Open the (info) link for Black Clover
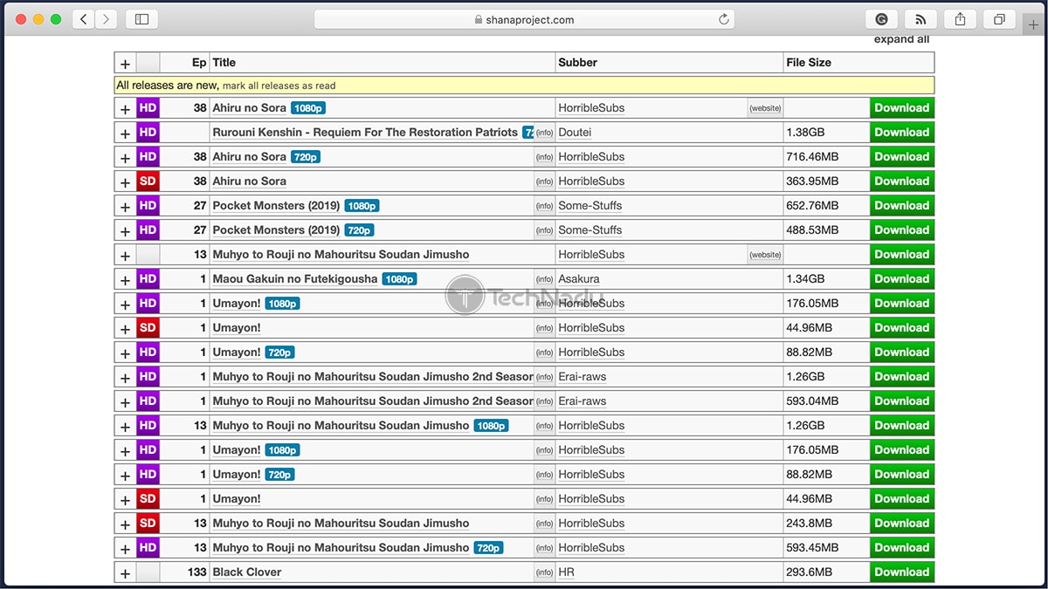This screenshot has height=589, width=1048. (544, 572)
